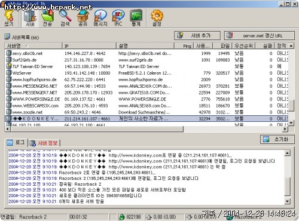The height and width of the screenshot is (221, 299).
Task: Select the WizServer server row
Action: pyautogui.click(x=147, y=73)
